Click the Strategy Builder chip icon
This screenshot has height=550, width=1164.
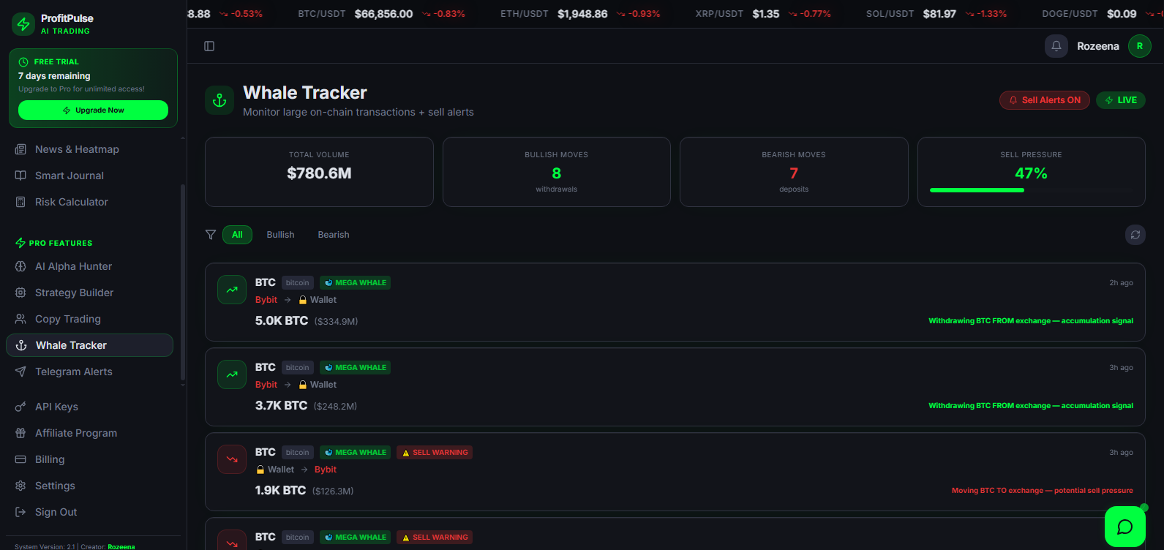click(20, 293)
